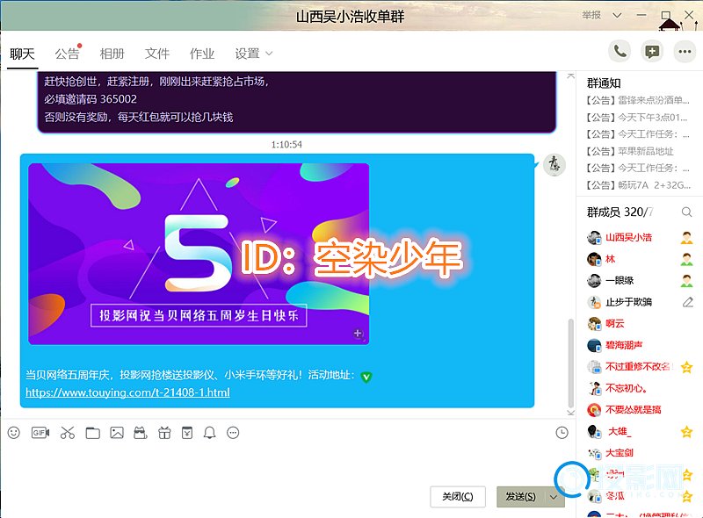Open the add-app chat bubble icon

[652, 52]
